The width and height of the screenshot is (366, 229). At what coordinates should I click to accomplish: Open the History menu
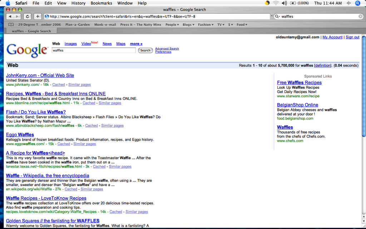coord(78,3)
